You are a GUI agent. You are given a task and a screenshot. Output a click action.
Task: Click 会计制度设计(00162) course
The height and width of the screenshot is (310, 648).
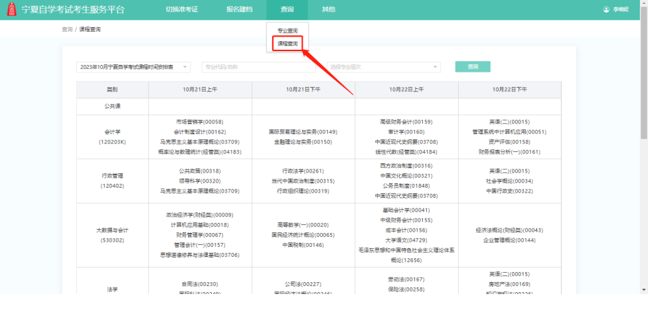point(200,132)
